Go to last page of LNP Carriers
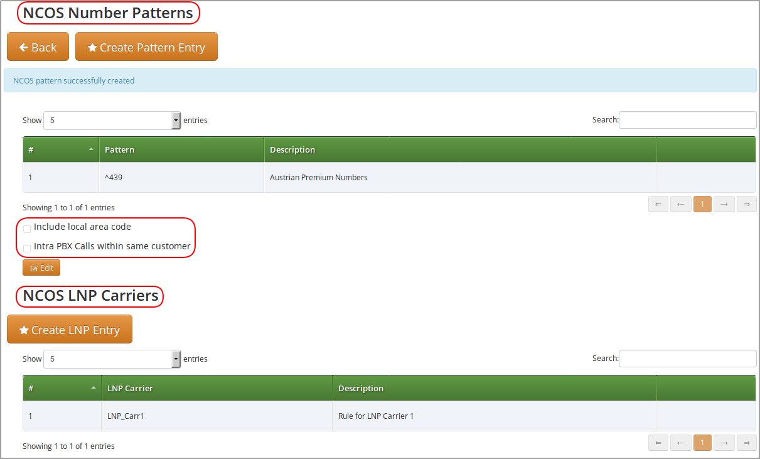The height and width of the screenshot is (459, 760). [x=746, y=443]
